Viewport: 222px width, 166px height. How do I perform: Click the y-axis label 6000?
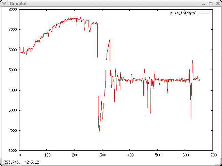tap(13, 50)
